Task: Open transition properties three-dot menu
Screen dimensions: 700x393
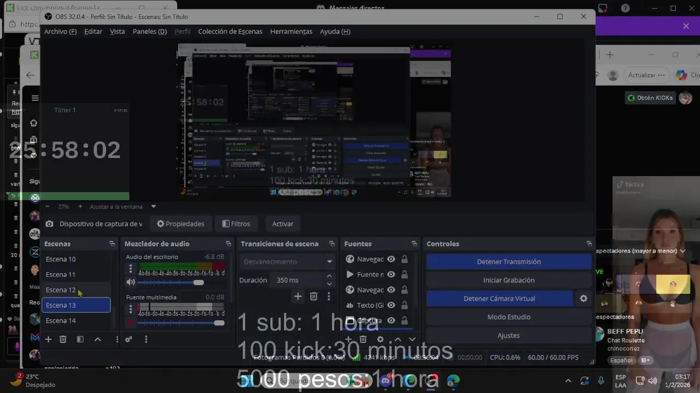Action: pos(329,296)
